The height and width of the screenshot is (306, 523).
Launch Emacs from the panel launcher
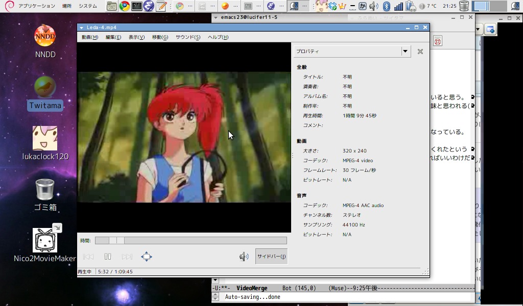point(149,6)
